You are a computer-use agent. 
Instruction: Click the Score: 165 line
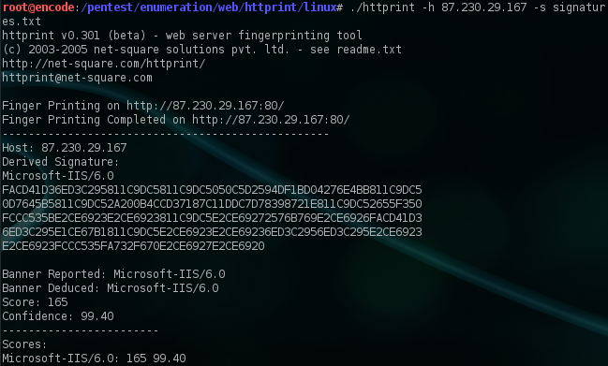point(35,302)
